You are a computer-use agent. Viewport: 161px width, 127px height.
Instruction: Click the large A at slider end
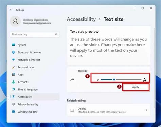pos(144,80)
